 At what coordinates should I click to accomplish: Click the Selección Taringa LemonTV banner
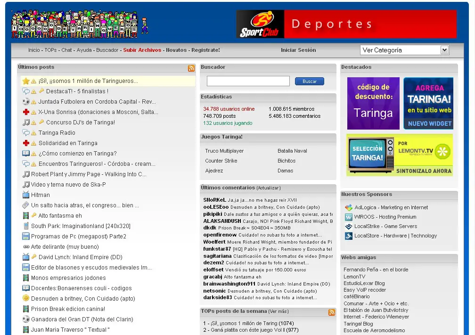[400, 155]
